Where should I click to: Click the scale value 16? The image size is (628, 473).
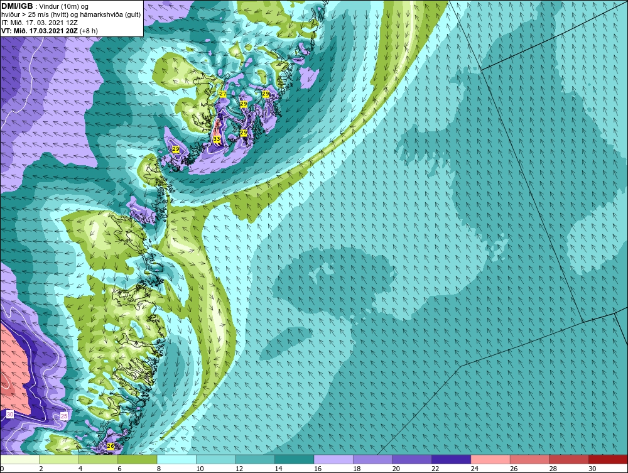pyautogui.click(x=318, y=469)
